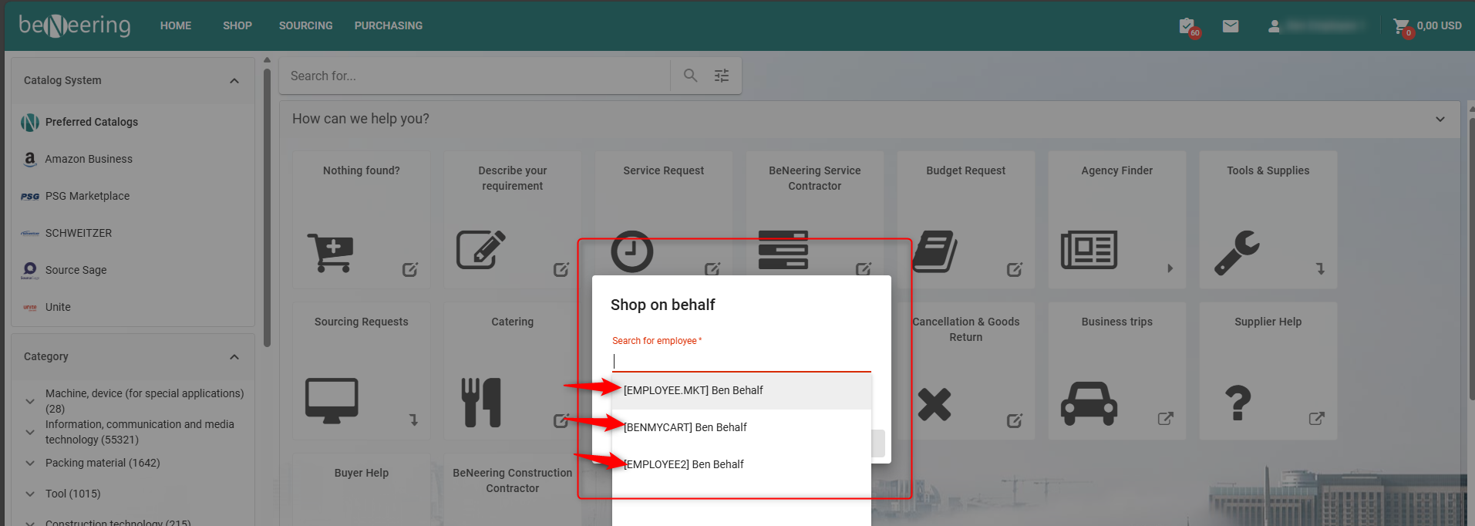The height and width of the screenshot is (526, 1475).
Task: Choose [BENMYCART] Ben Behalf option
Action: point(685,427)
